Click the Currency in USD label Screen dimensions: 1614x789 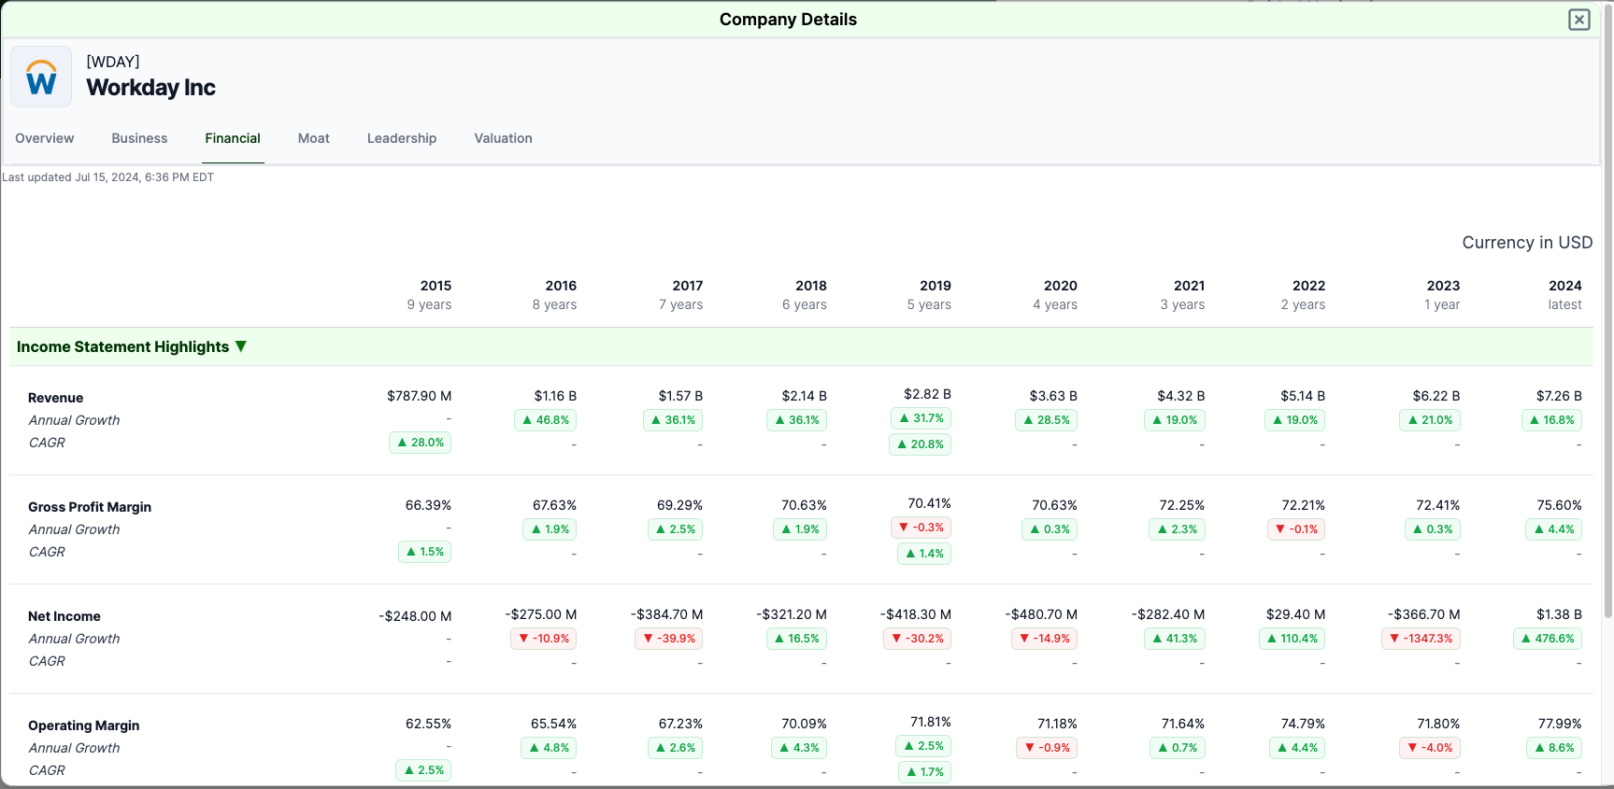1527,243
